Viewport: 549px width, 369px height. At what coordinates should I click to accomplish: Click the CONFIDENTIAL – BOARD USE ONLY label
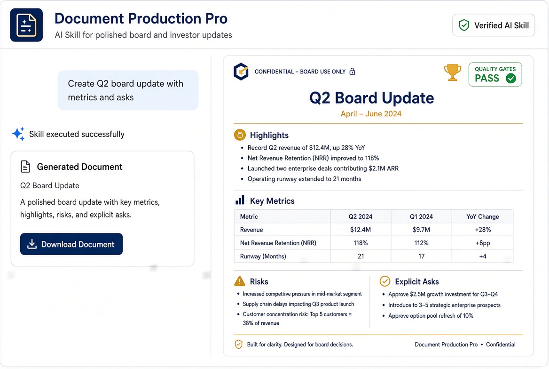click(300, 72)
